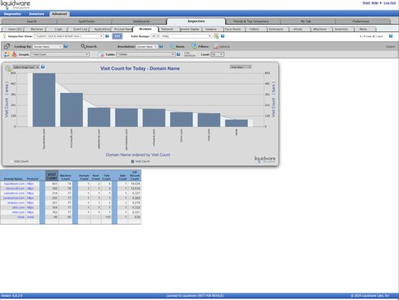Click the help icon next to the Lookup By dropdown

click(66, 46)
